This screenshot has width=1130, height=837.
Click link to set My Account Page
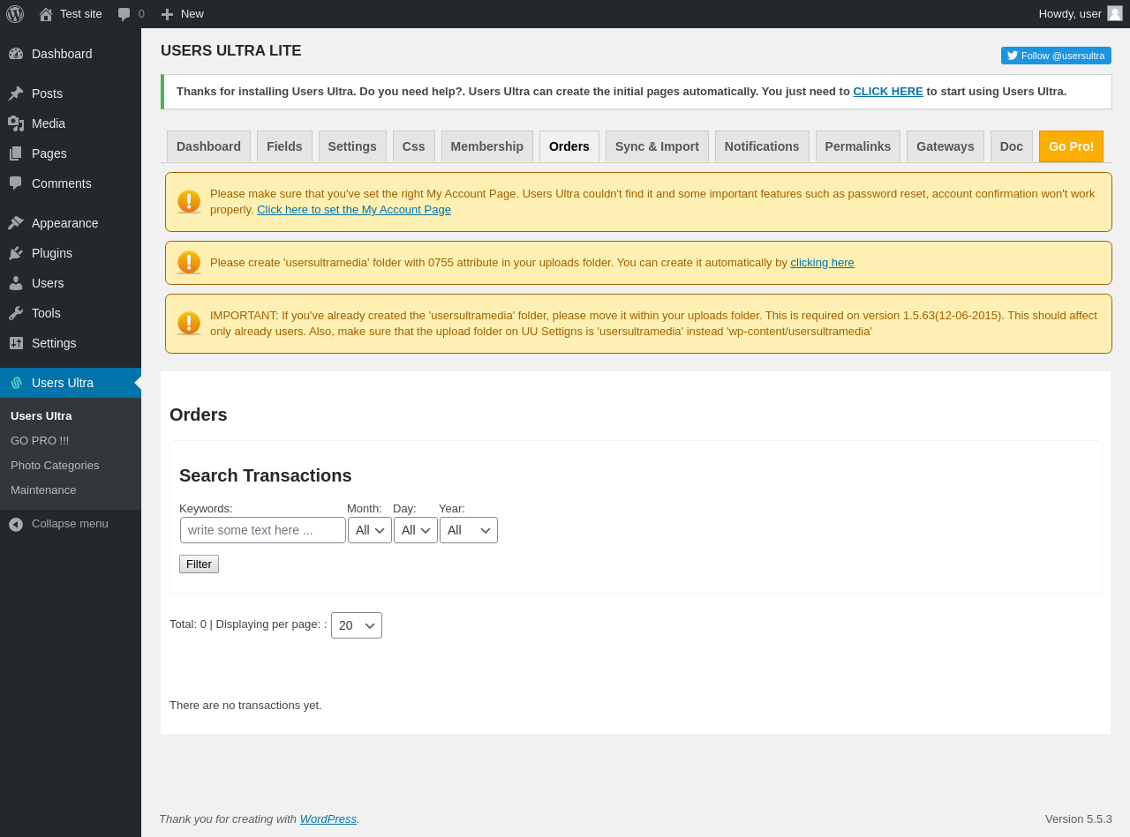point(354,210)
